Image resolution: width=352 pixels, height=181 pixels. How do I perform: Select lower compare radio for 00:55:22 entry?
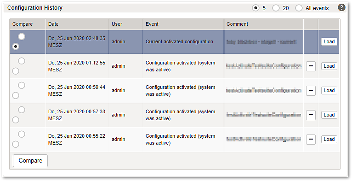pos(16,144)
